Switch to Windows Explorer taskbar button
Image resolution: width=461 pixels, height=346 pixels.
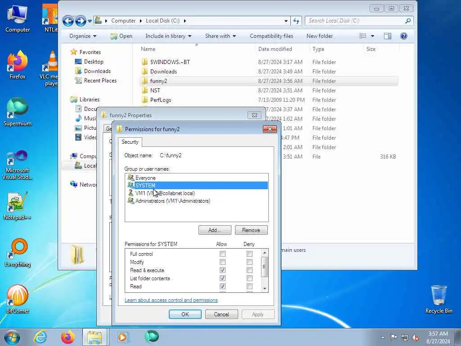pyautogui.click(x=95, y=337)
